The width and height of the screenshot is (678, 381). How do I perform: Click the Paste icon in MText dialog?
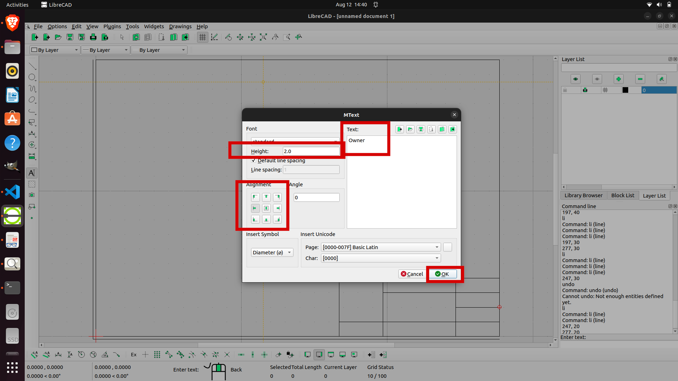(x=453, y=129)
